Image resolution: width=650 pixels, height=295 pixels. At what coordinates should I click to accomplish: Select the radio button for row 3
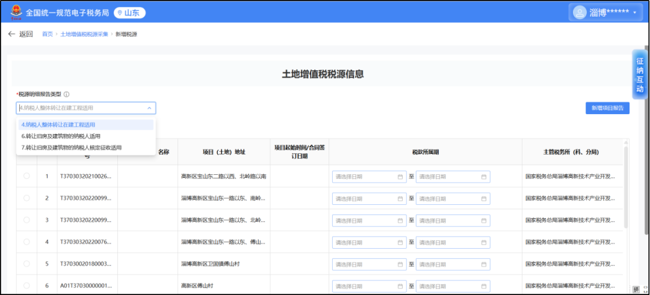[26, 220]
